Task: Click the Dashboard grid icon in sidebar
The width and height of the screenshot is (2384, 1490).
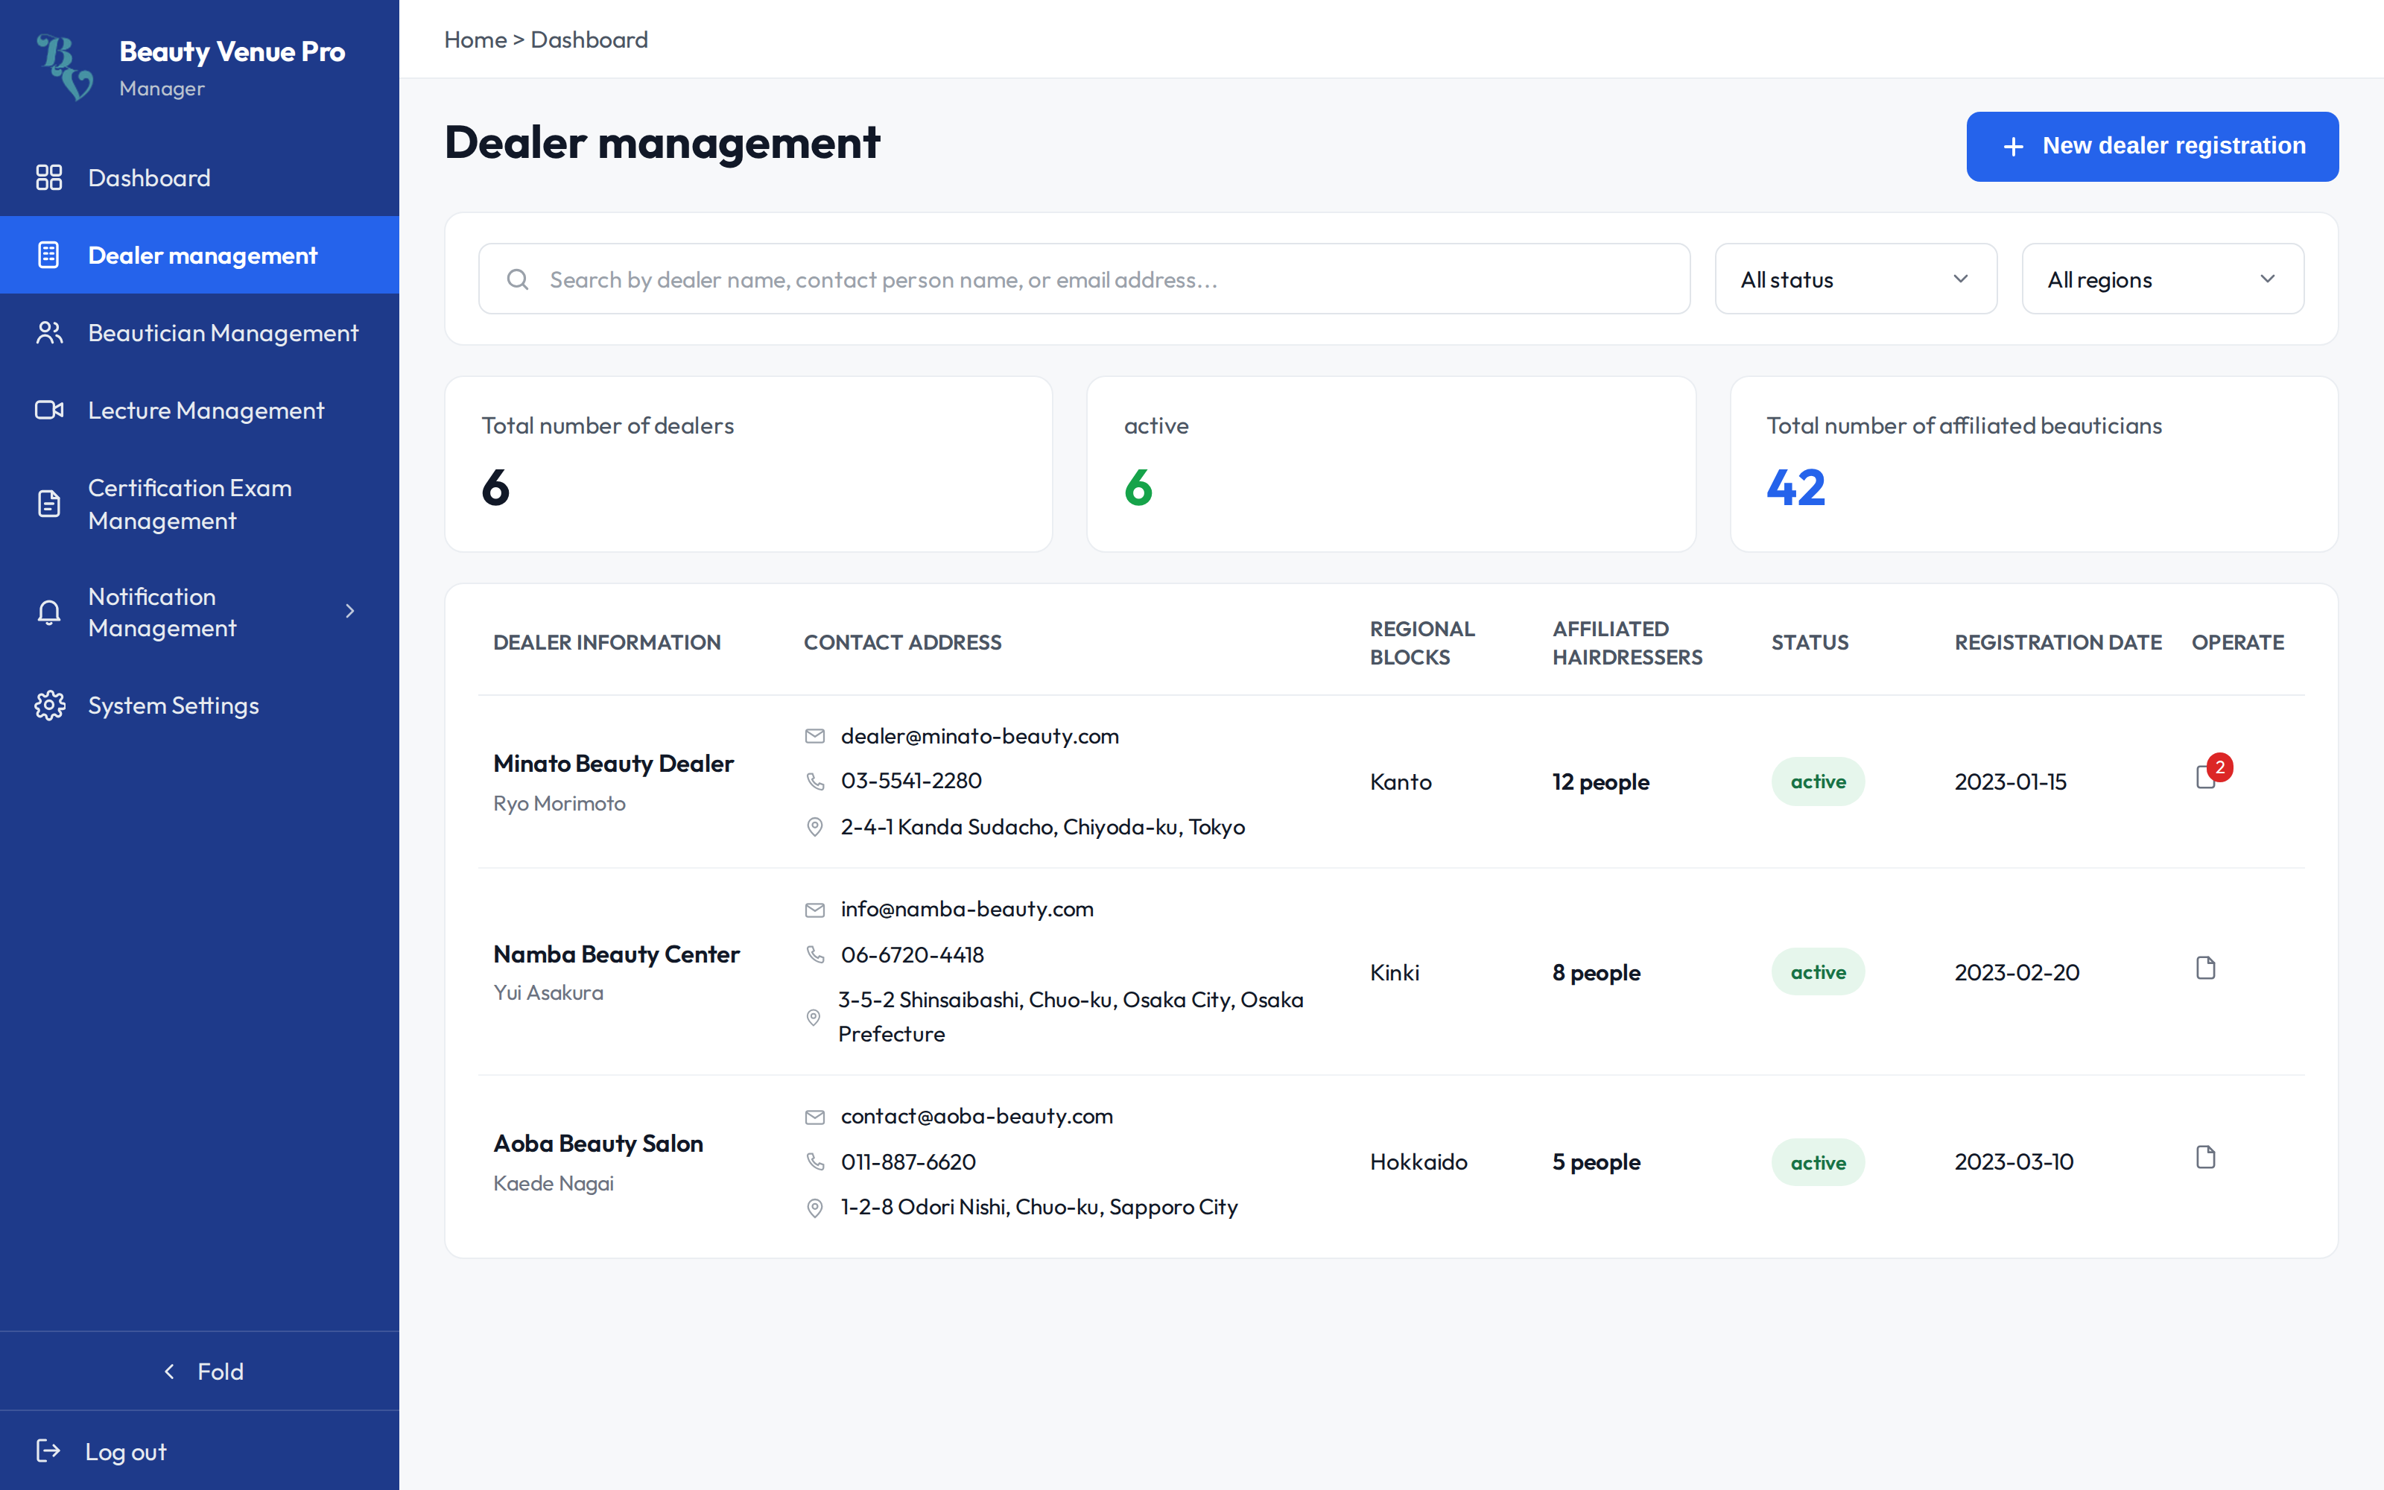Action: point(49,177)
